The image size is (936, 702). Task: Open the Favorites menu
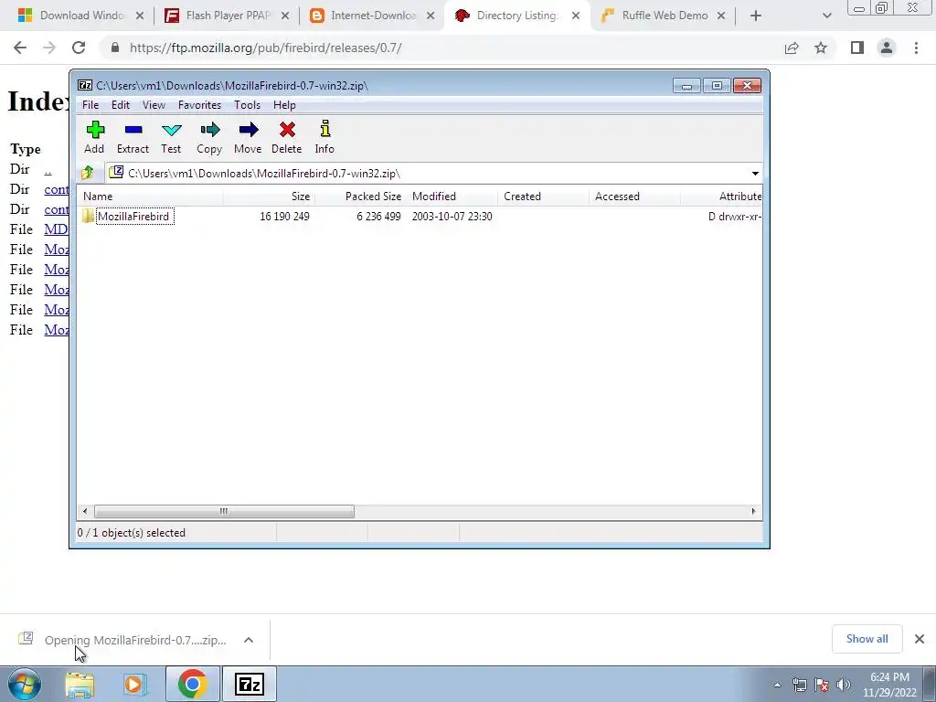pos(199,105)
